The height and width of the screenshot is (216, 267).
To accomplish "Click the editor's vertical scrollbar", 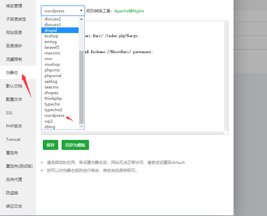I will tap(226, 76).
